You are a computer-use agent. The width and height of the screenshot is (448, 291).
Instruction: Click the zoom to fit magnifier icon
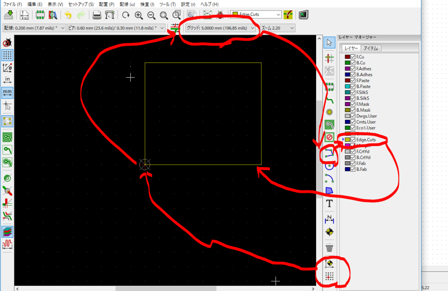coord(164,15)
